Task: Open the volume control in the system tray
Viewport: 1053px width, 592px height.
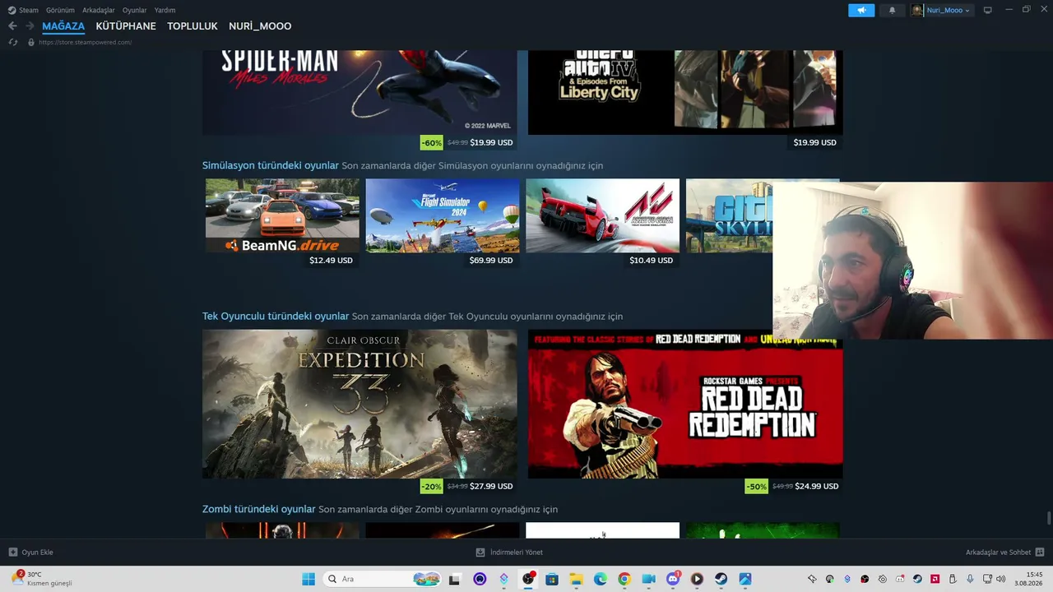Action: (x=1001, y=579)
